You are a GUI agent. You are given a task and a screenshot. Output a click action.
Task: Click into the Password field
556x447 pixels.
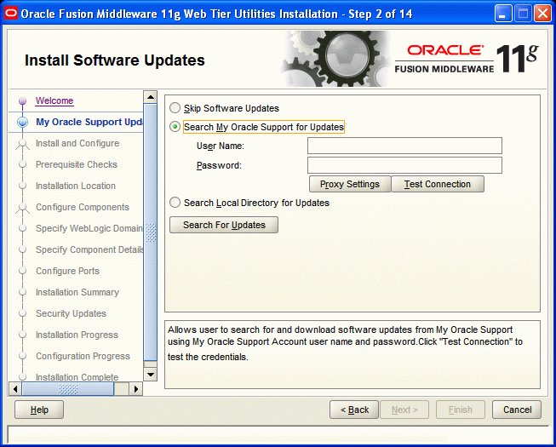404,165
